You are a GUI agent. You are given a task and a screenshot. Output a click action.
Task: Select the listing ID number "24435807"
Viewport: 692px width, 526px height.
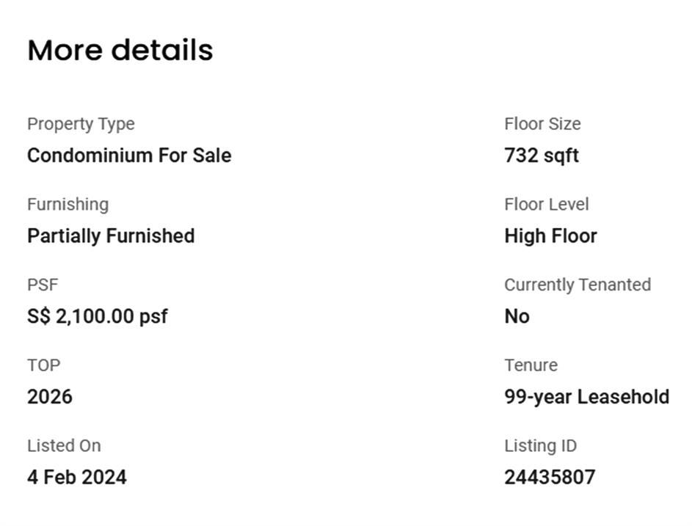(550, 478)
